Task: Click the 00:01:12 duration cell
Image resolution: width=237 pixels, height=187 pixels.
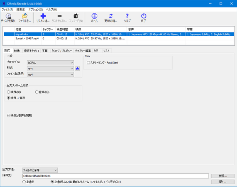Action: (x=65, y=34)
